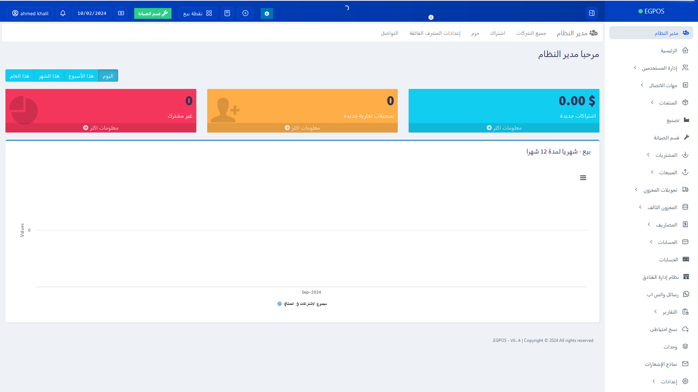Screen dimensions: 698x392
Task: Click the layers icon beside وحدات
Action: 685,346
